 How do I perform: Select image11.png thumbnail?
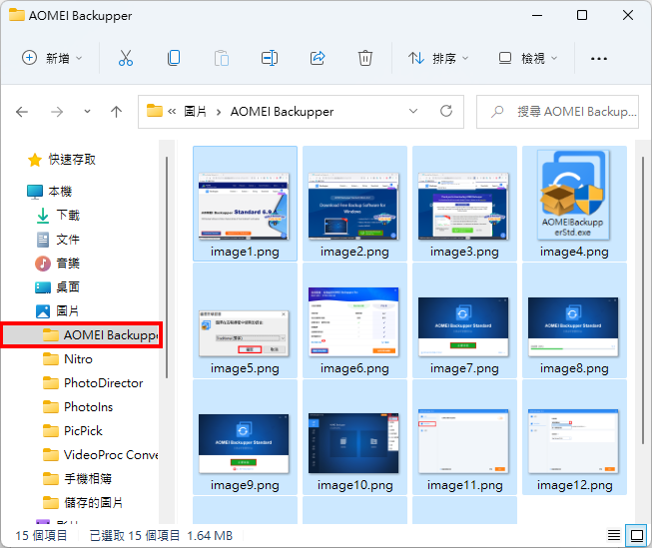pyautogui.click(x=464, y=437)
